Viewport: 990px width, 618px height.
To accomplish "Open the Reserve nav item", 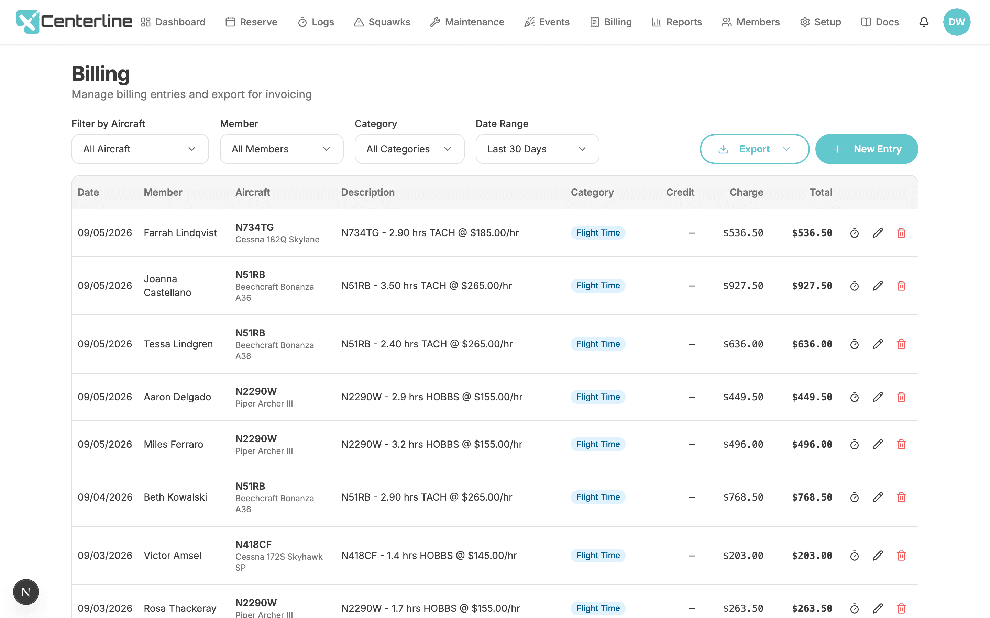I will 252,22.
